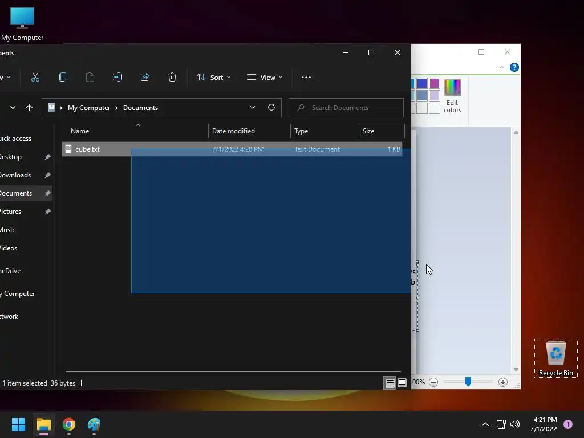
Task: Pick the magenta swatch in Paint palette
Action: tap(435, 83)
